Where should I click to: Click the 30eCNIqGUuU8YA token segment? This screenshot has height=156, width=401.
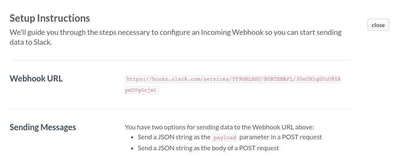coord(318,79)
